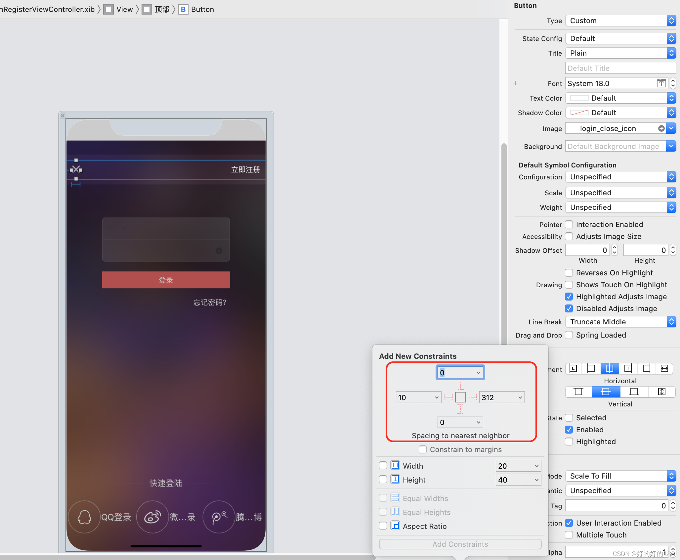Toggle Constrain to margins checkbox

tap(422, 449)
